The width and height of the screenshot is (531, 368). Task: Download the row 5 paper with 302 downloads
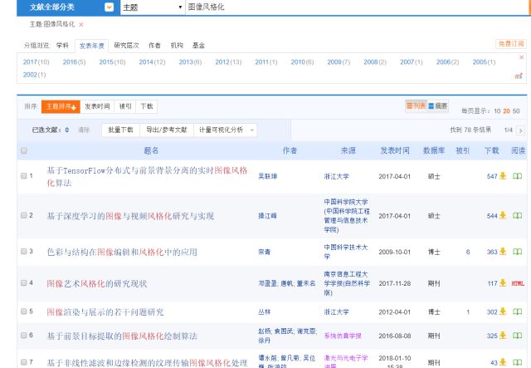click(503, 312)
